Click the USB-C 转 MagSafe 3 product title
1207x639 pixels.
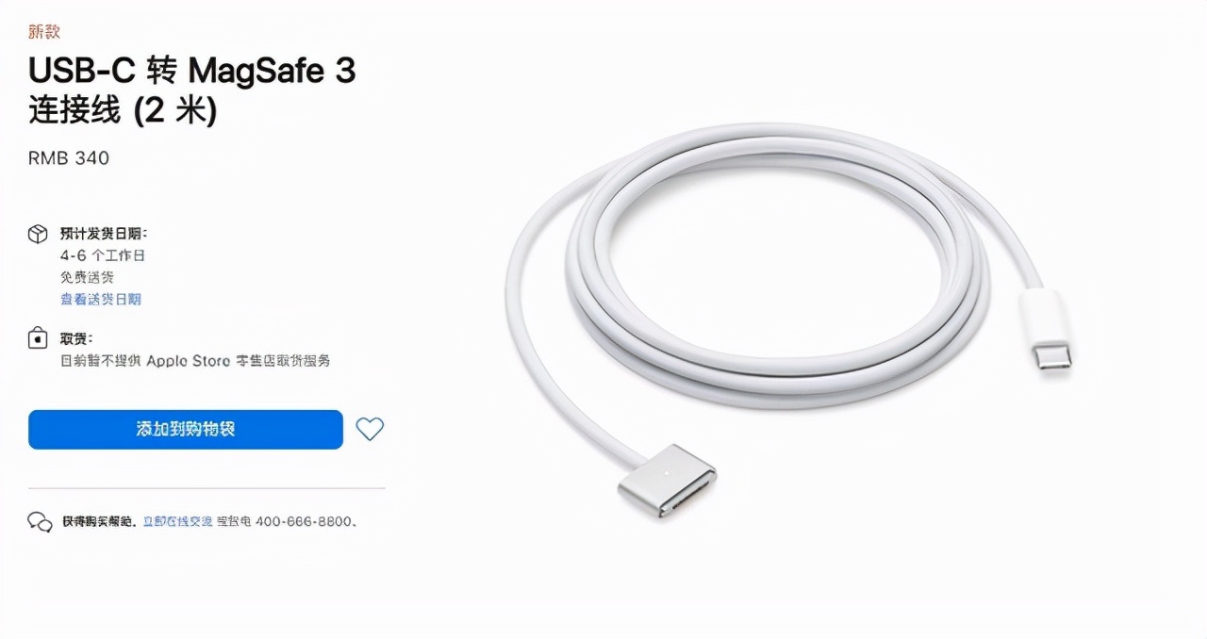coord(192,90)
